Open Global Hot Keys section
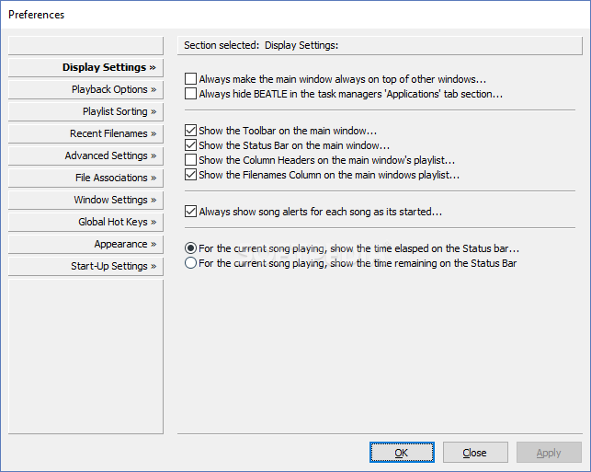The height and width of the screenshot is (472, 591). pos(85,223)
